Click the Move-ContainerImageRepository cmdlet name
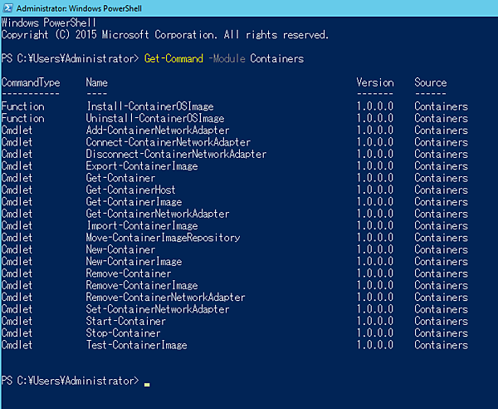The height and width of the screenshot is (409, 498). 164,238
